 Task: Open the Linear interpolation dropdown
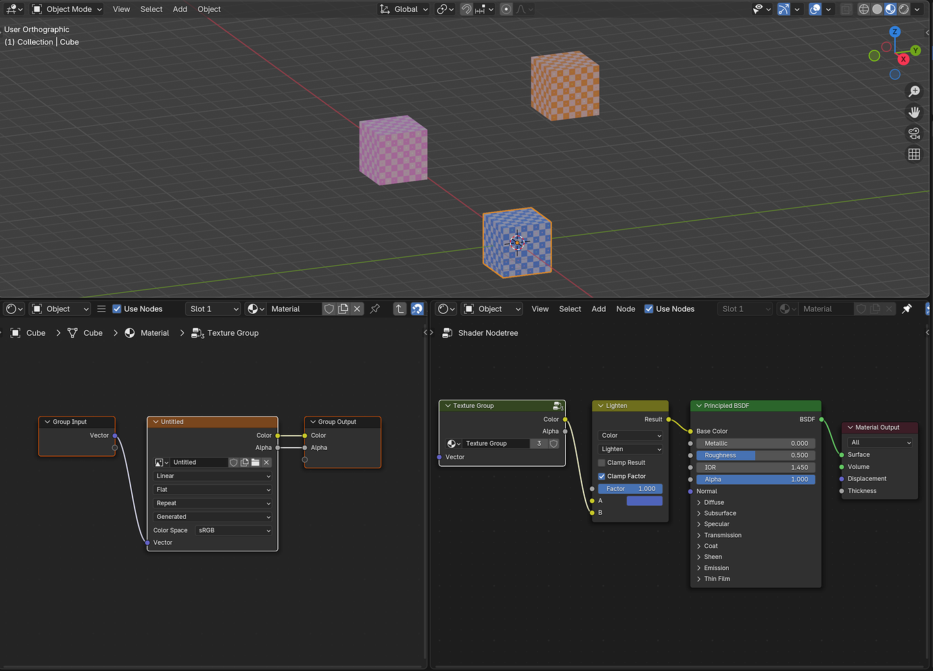click(x=213, y=476)
